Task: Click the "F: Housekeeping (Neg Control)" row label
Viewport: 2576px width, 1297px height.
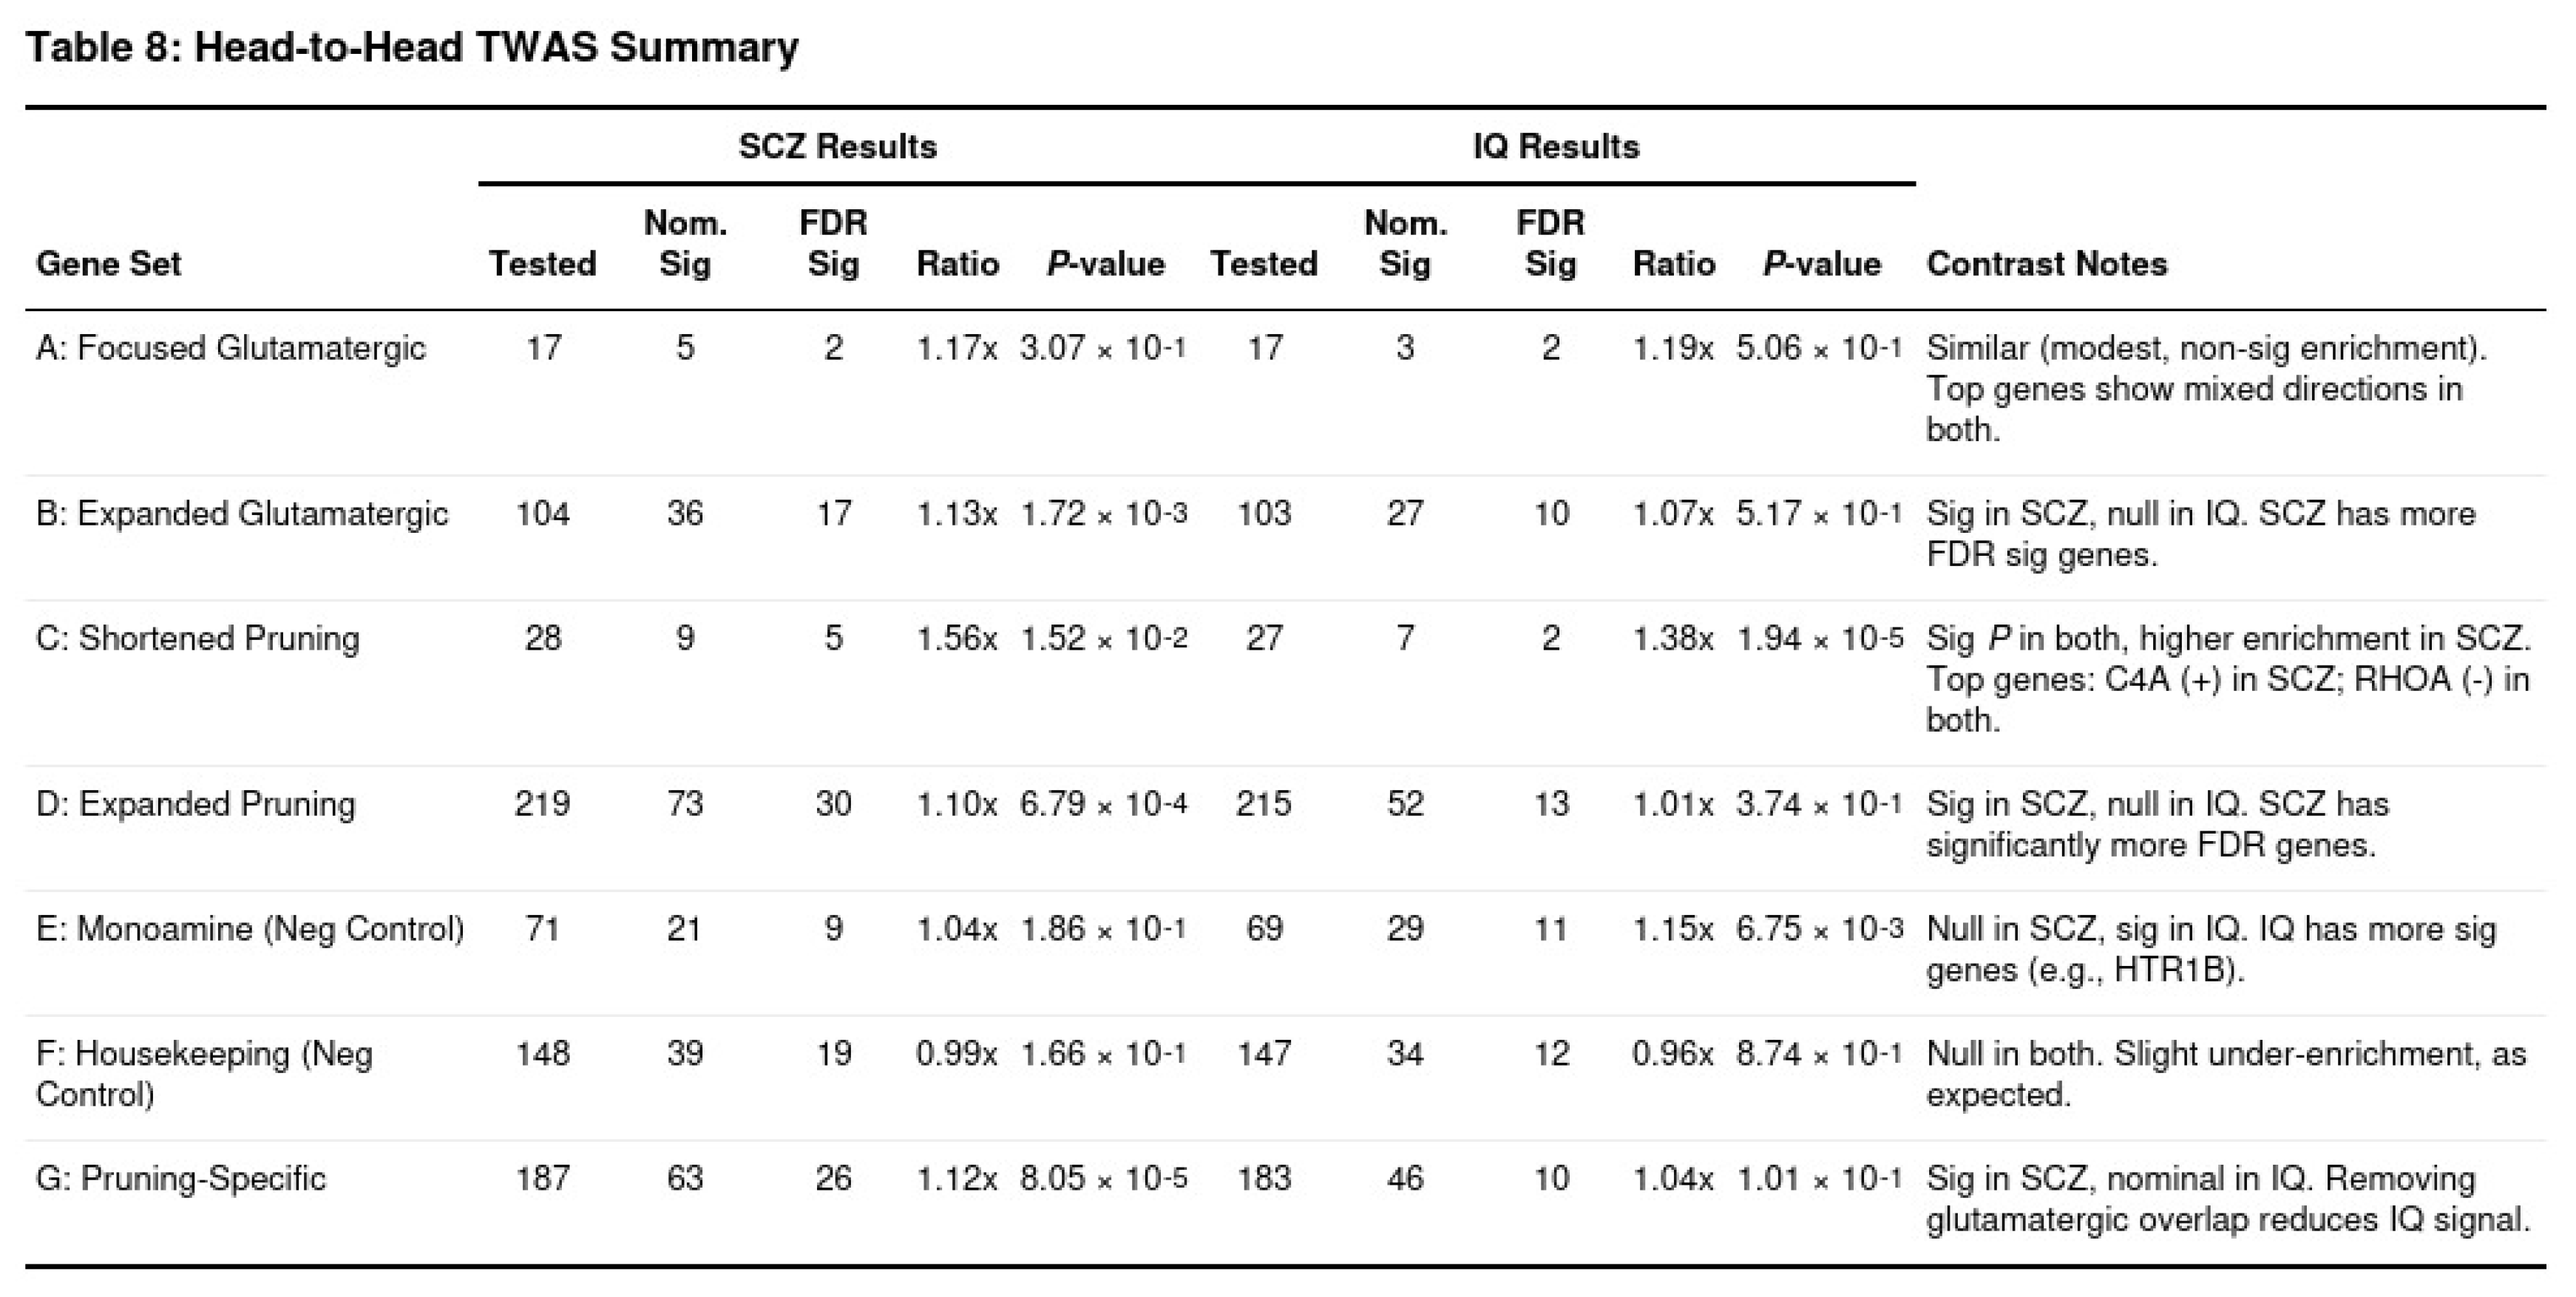Action: [204, 1073]
